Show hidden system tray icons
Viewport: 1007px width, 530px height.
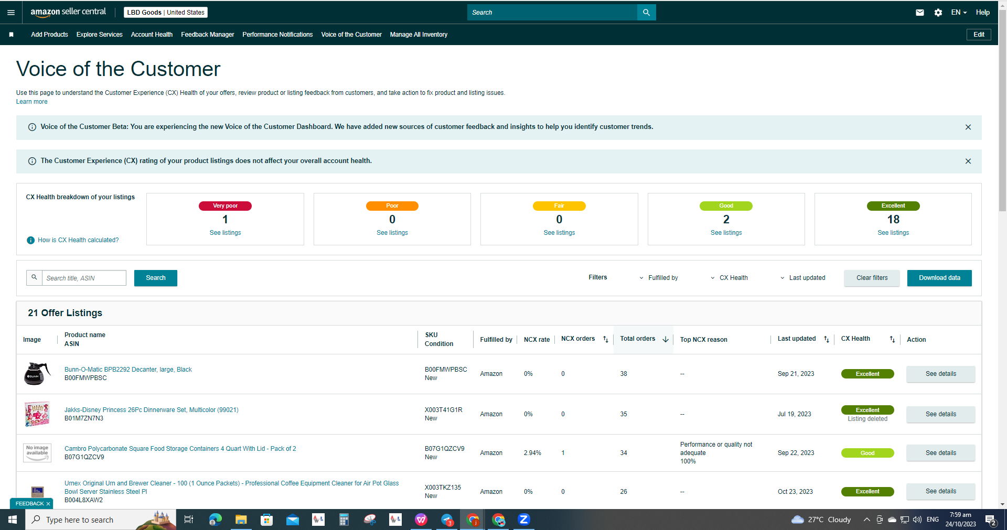pyautogui.click(x=866, y=520)
